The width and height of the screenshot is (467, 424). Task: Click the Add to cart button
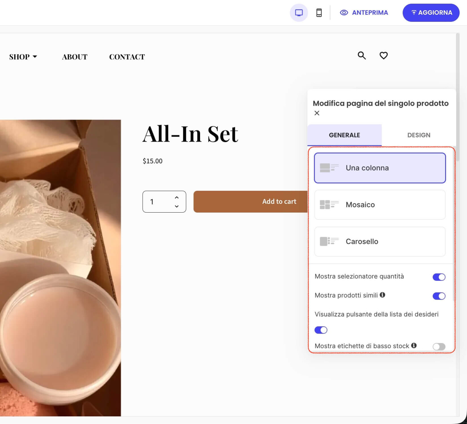[251, 202]
